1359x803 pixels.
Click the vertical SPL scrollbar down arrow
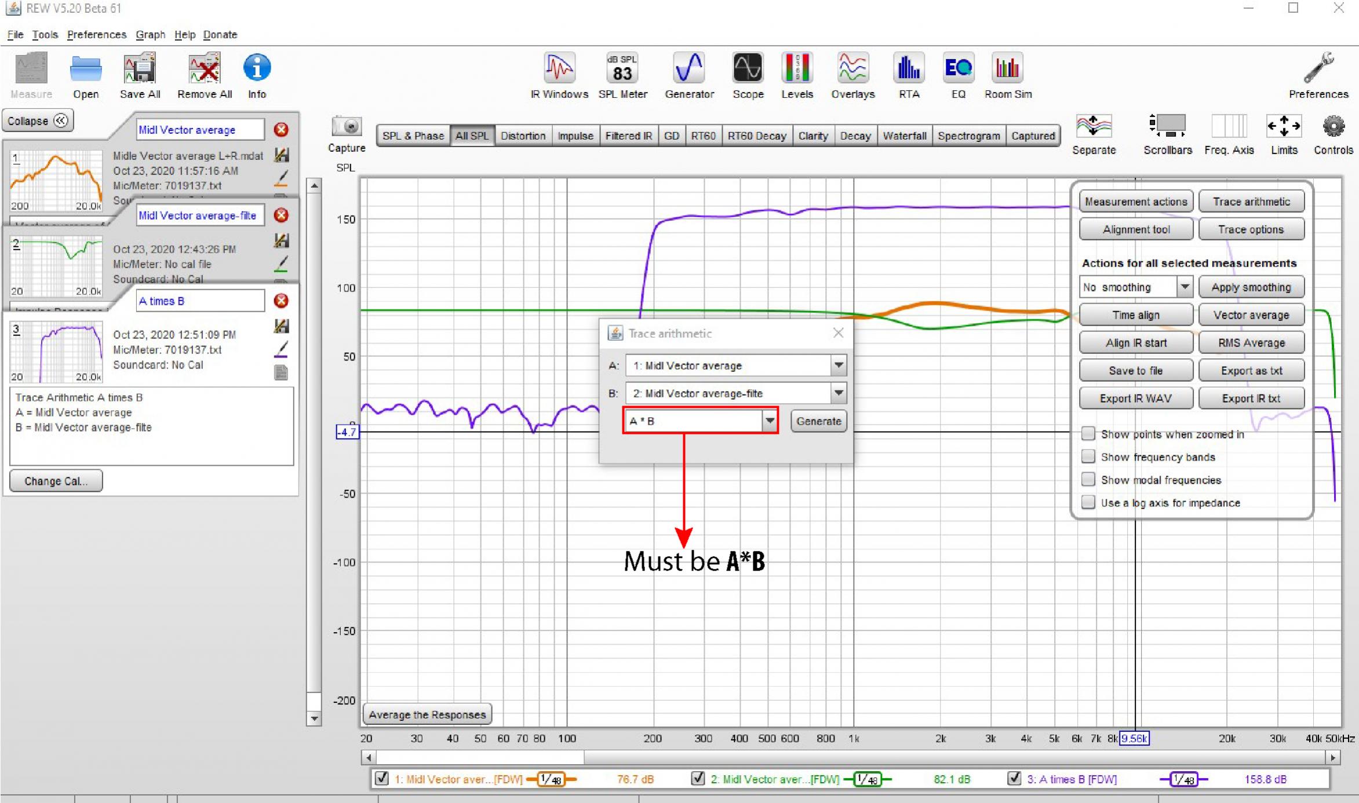(x=314, y=718)
